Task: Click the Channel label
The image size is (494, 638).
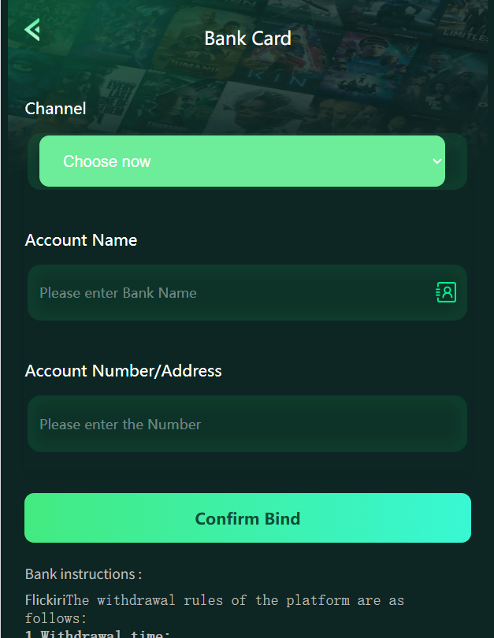Action: click(55, 109)
